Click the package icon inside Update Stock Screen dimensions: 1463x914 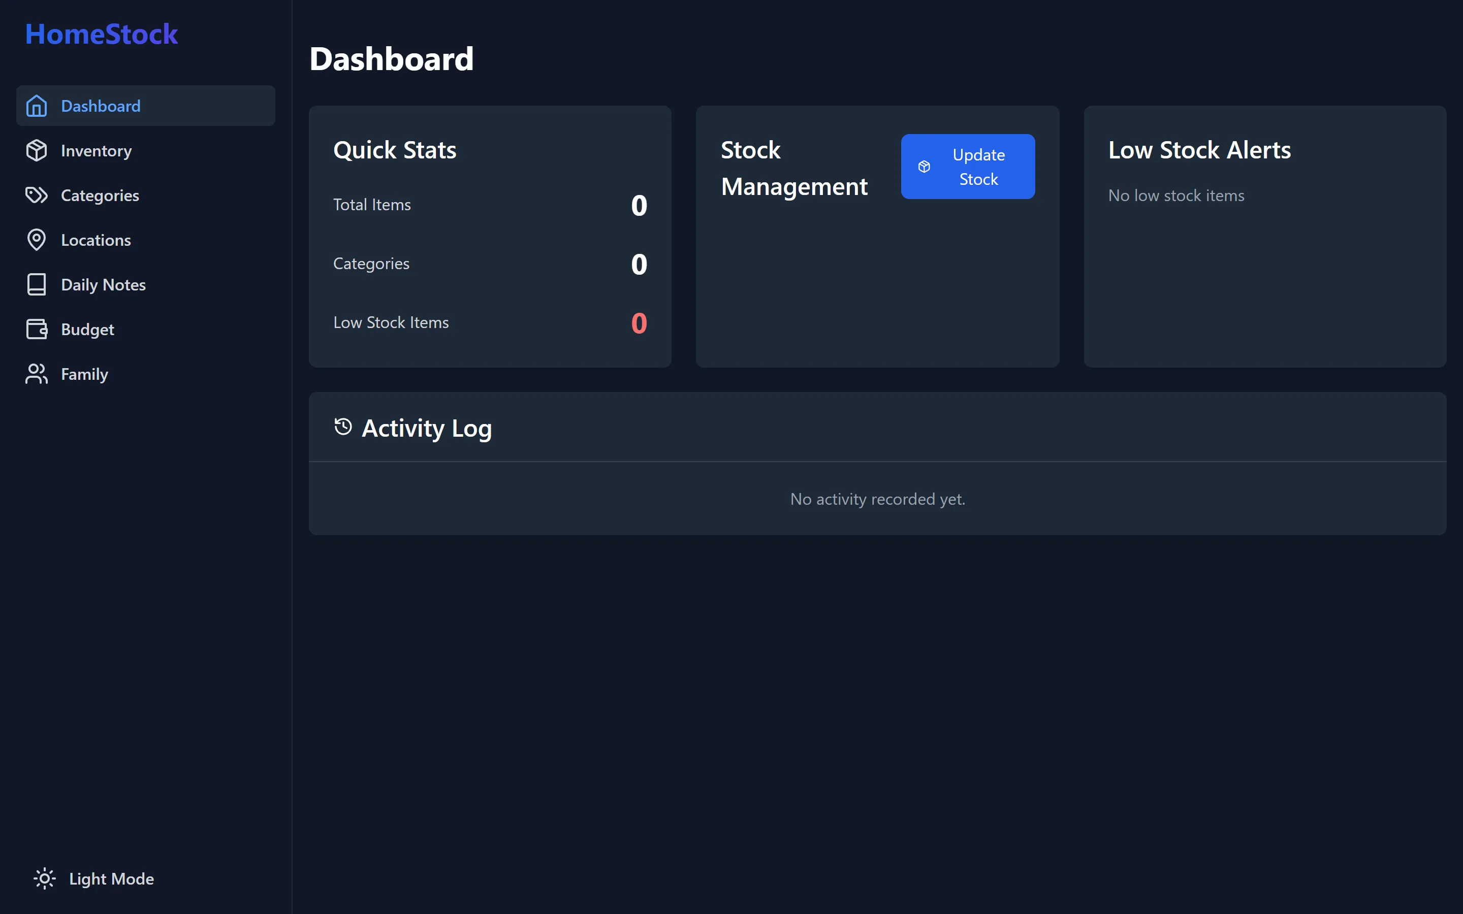pyautogui.click(x=925, y=167)
